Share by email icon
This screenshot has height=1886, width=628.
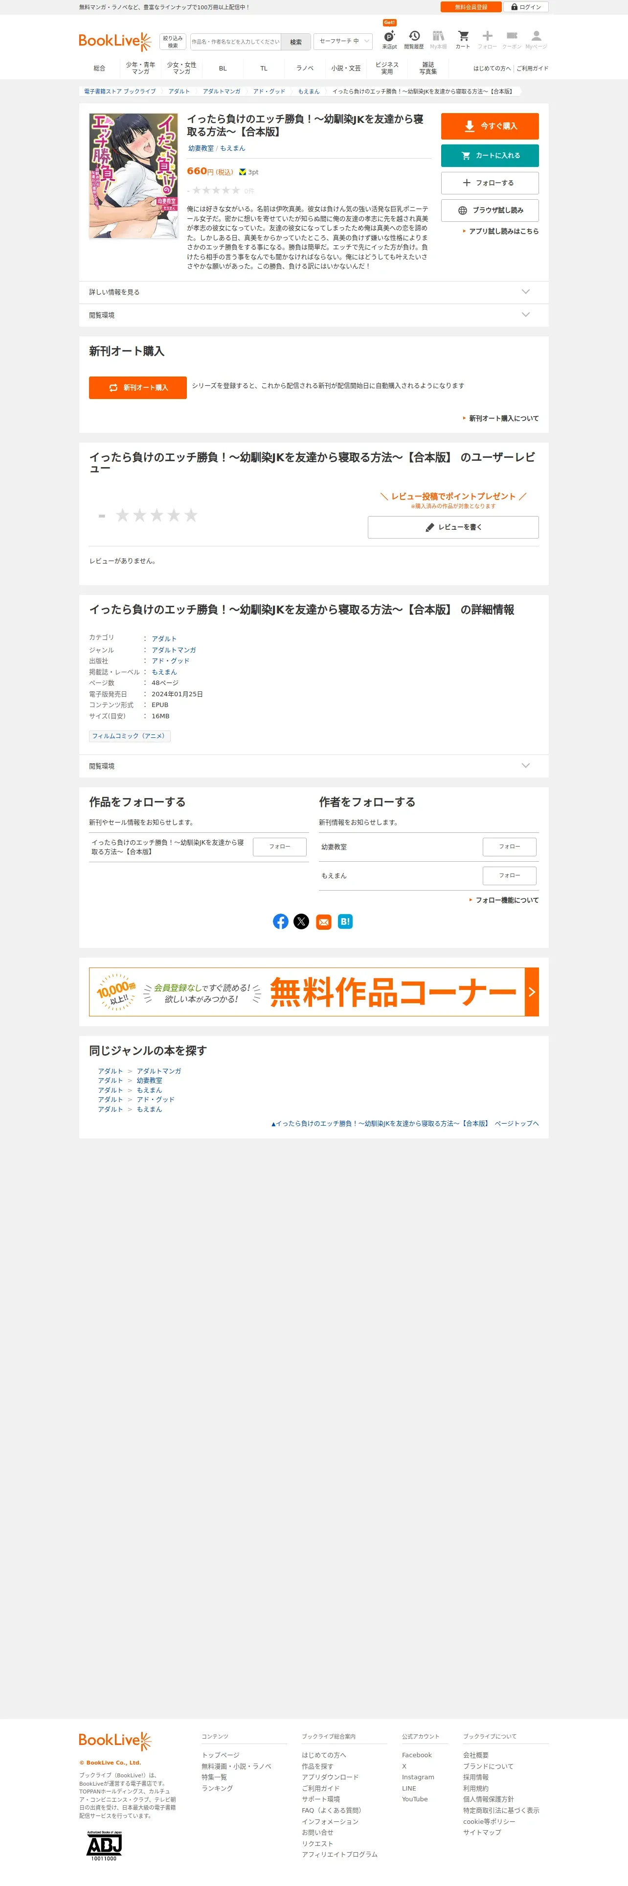(x=324, y=921)
